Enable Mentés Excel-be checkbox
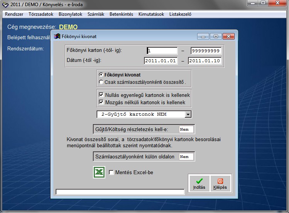 click(x=112, y=173)
